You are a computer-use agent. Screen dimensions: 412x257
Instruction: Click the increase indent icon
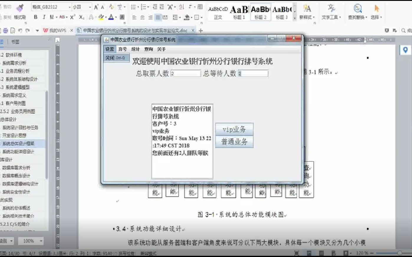pos(162,7)
